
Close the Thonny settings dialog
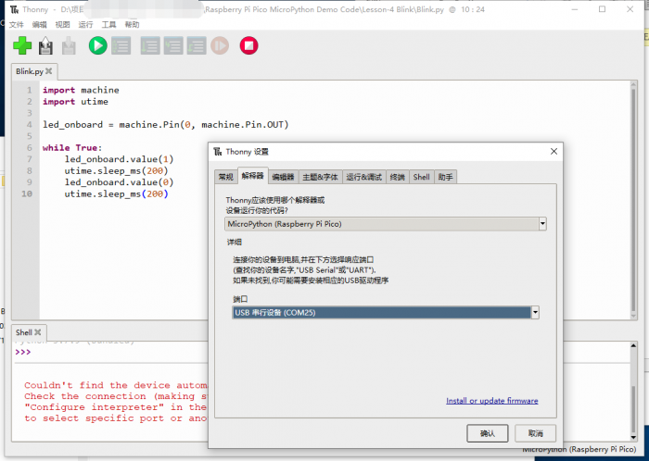554,152
